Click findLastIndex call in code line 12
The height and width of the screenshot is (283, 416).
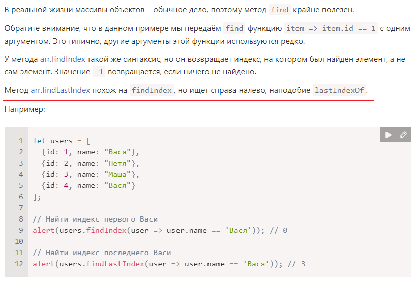pos(114,264)
